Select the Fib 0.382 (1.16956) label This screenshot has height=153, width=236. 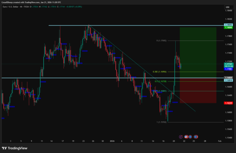(160, 72)
